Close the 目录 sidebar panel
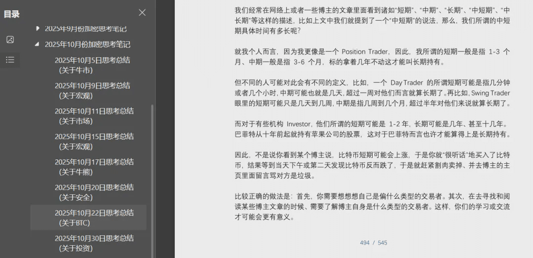Screen dimensions: 533x258 tap(142, 13)
